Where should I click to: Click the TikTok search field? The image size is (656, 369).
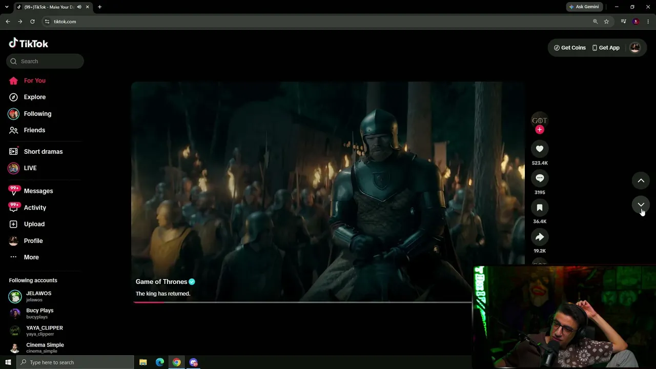[45, 61]
